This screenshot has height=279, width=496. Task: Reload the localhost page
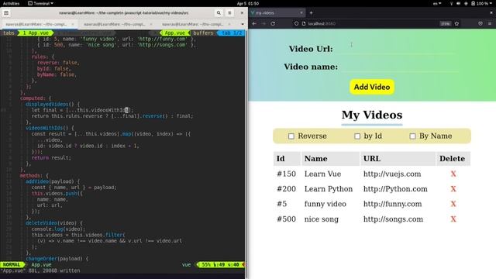coord(273,24)
